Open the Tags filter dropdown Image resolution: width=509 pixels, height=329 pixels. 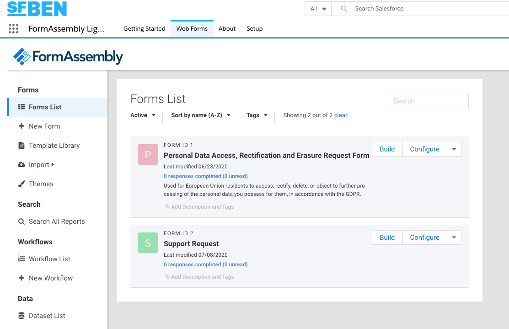click(257, 115)
